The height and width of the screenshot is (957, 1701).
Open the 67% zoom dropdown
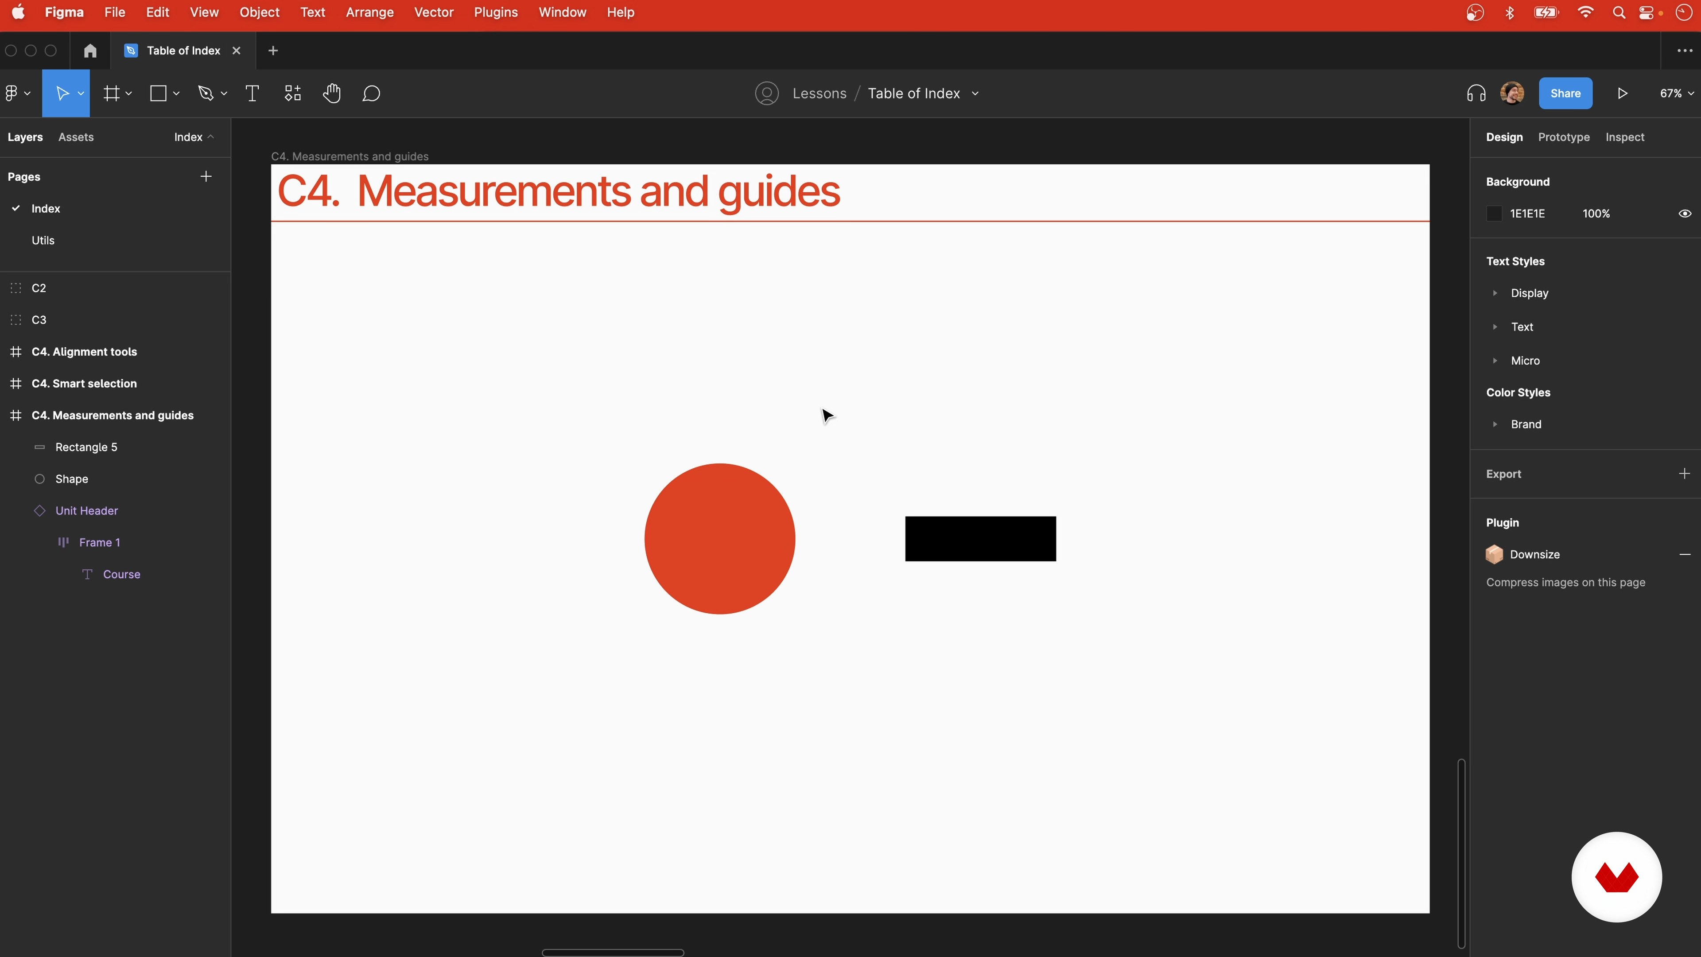[x=1677, y=93]
